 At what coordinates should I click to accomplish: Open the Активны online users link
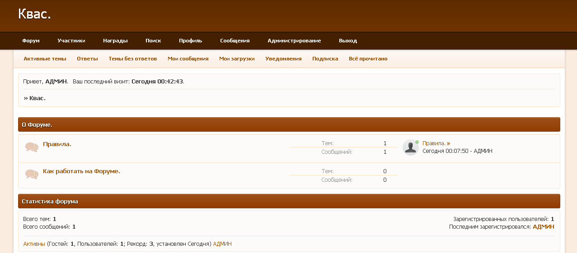pyautogui.click(x=34, y=244)
